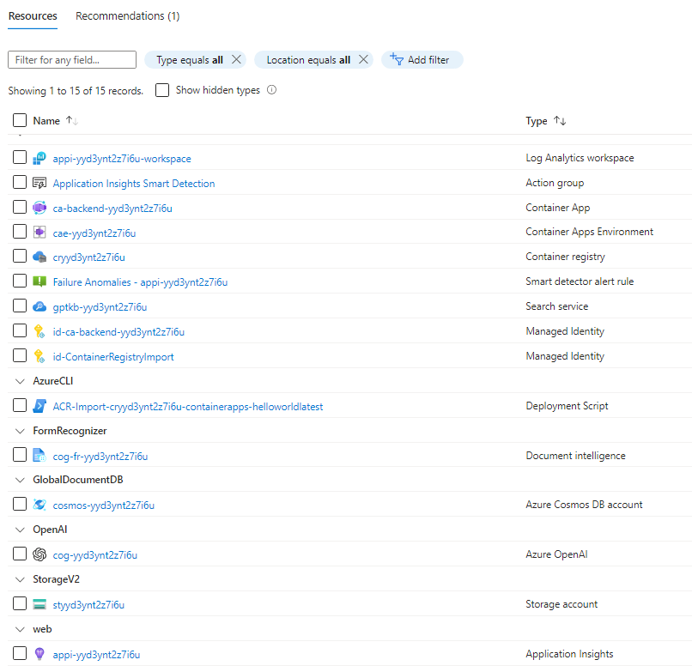This screenshot has height=672, width=692.
Task: Open the ca-backend-yyd3ynt2z7i6u container app
Action: click(112, 209)
